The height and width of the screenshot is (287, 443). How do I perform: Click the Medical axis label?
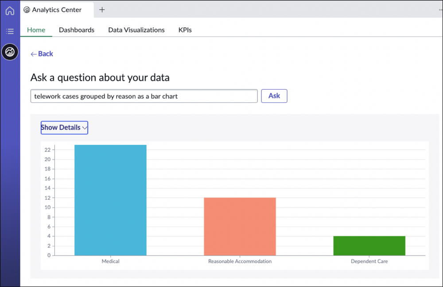(x=110, y=262)
